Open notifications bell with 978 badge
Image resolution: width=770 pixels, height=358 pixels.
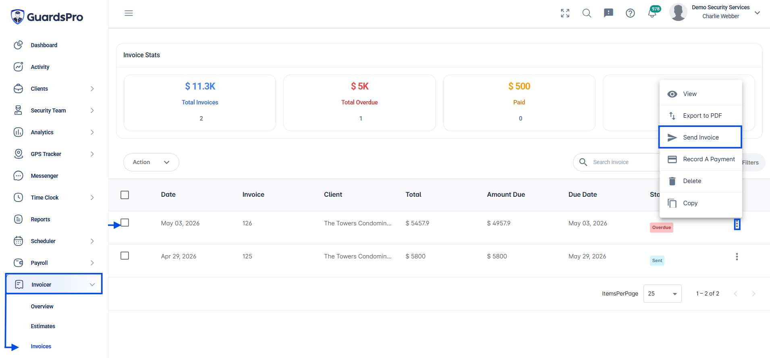pos(653,12)
